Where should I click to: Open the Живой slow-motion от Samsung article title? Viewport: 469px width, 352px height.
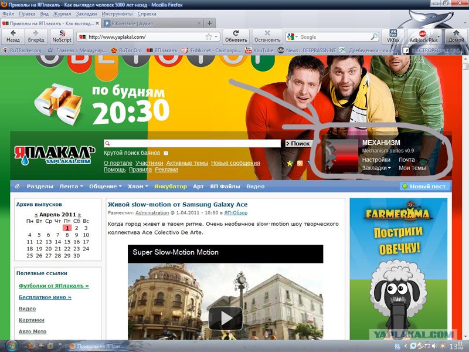[178, 204]
